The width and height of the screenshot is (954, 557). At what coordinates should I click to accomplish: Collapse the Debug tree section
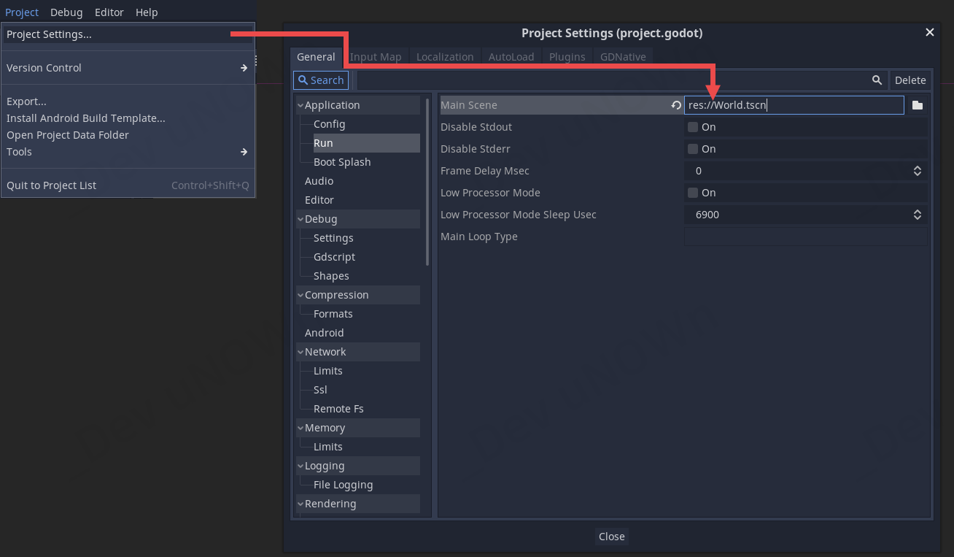[300, 219]
